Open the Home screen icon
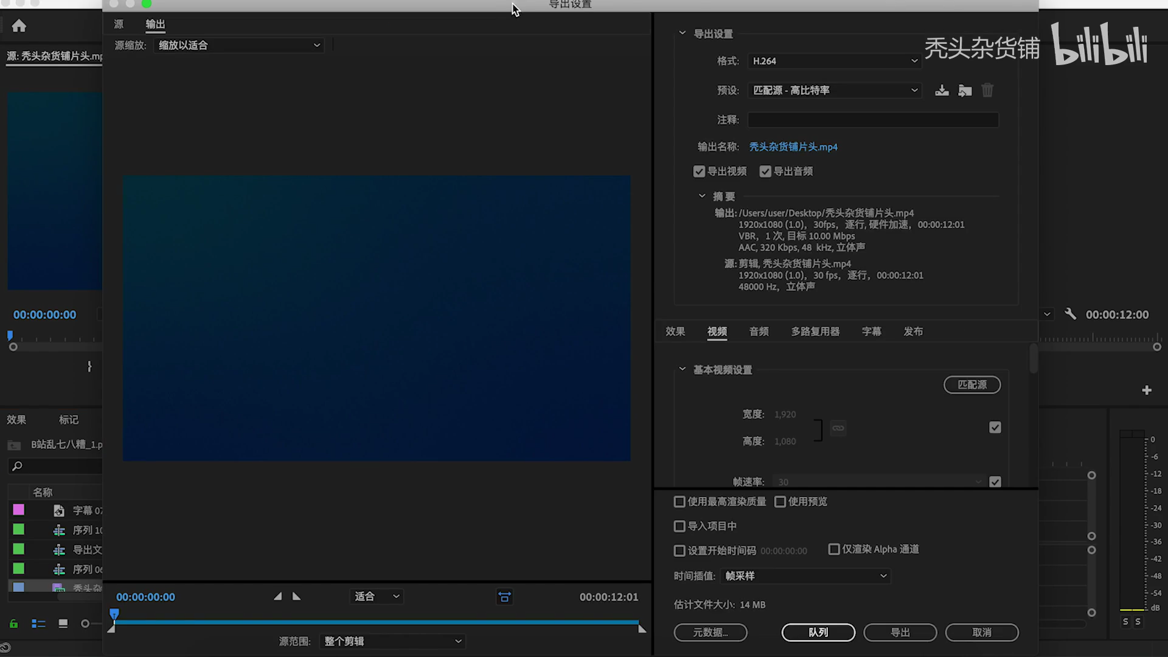The width and height of the screenshot is (1168, 657). pyautogui.click(x=19, y=26)
